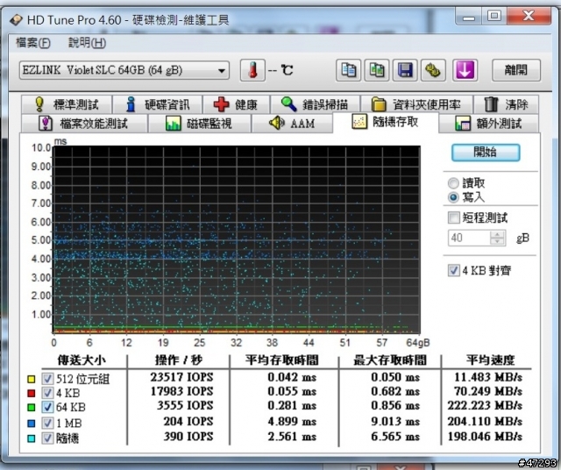Screen dimensions: 561x470
Task: Increase short stroke size with up arrow
Action: [x=497, y=234]
